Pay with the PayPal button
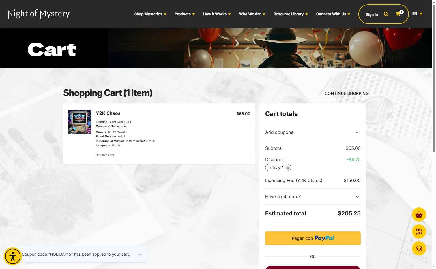Screen dimensions: 436x269 [313, 238]
